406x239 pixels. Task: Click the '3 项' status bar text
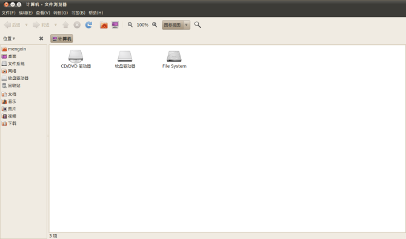(x=53, y=236)
